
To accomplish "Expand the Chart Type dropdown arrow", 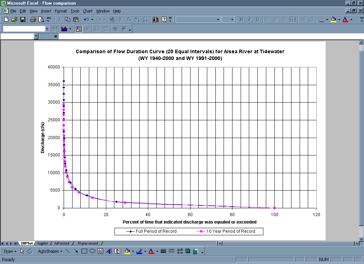I will pyautogui.click(x=70, y=29).
